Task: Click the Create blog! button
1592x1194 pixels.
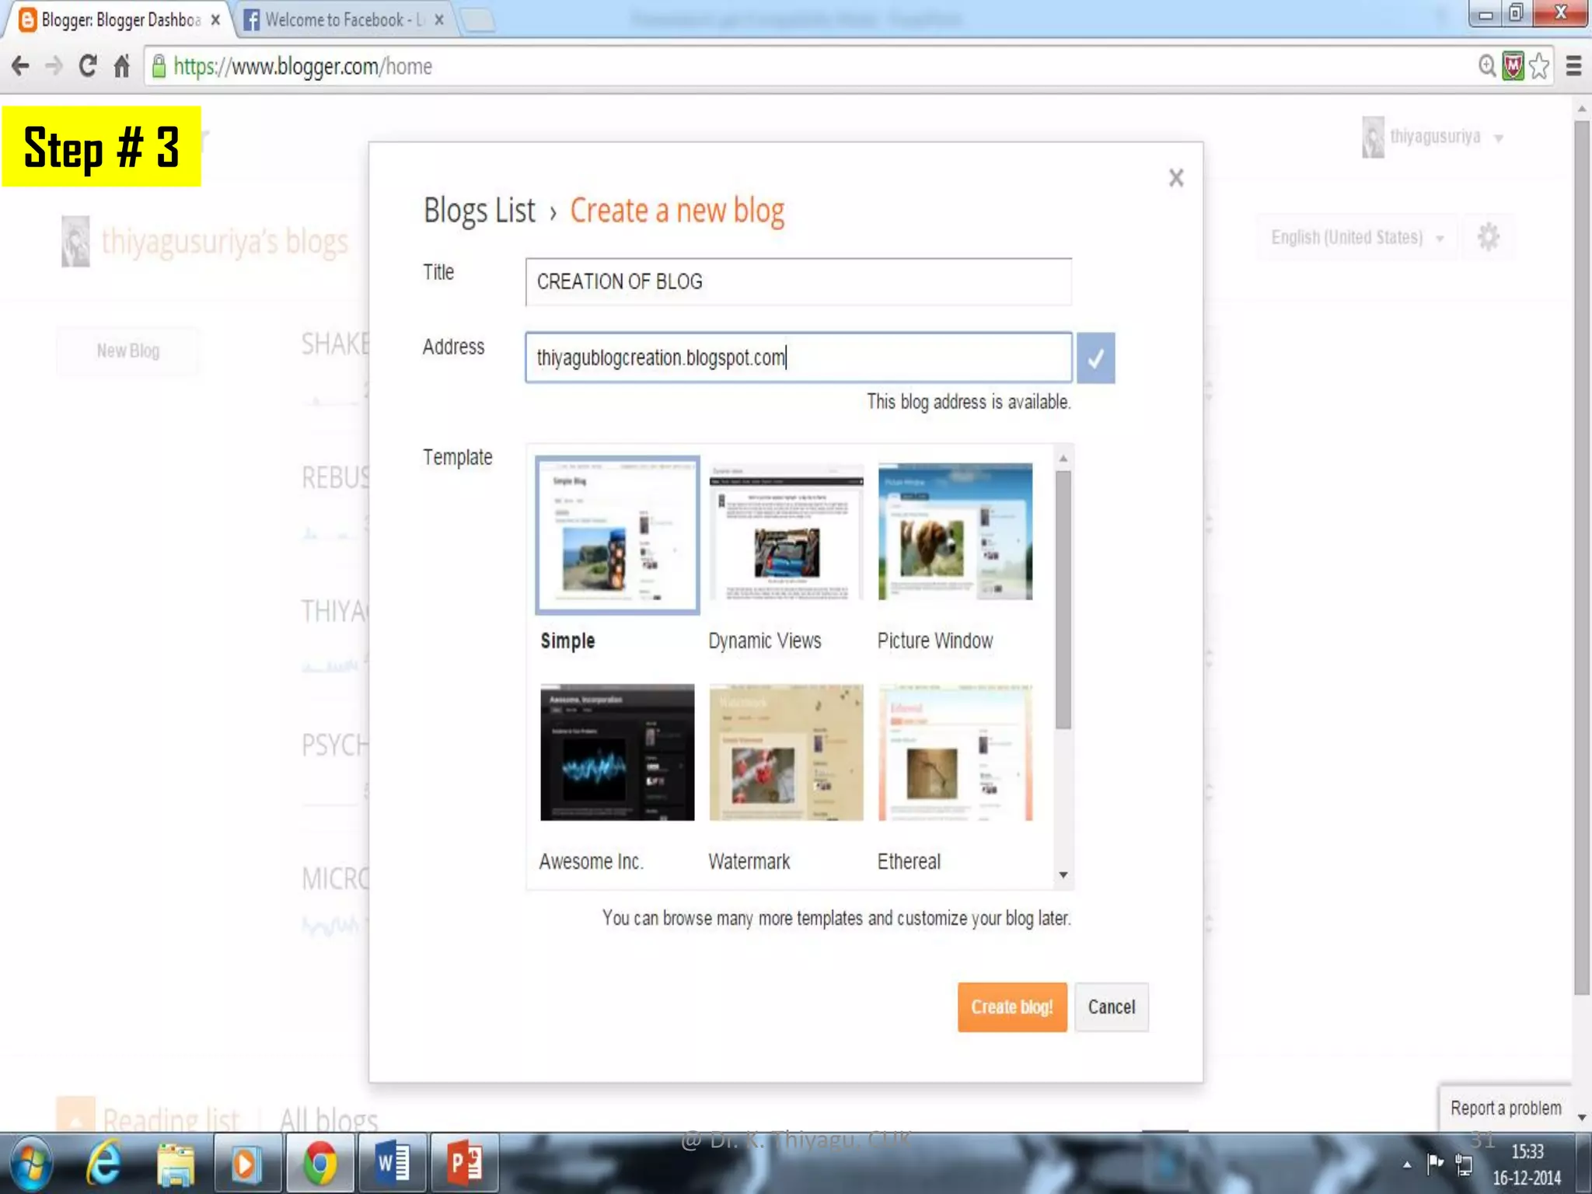Action: (1011, 1007)
